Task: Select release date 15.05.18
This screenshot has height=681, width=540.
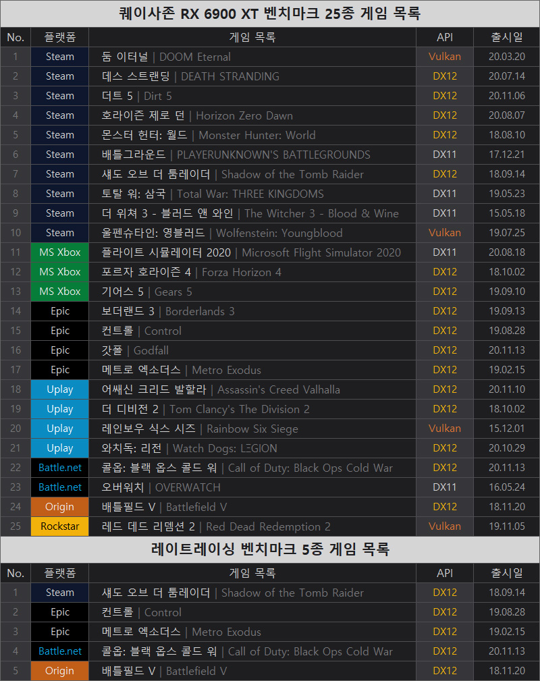Action: [506, 213]
